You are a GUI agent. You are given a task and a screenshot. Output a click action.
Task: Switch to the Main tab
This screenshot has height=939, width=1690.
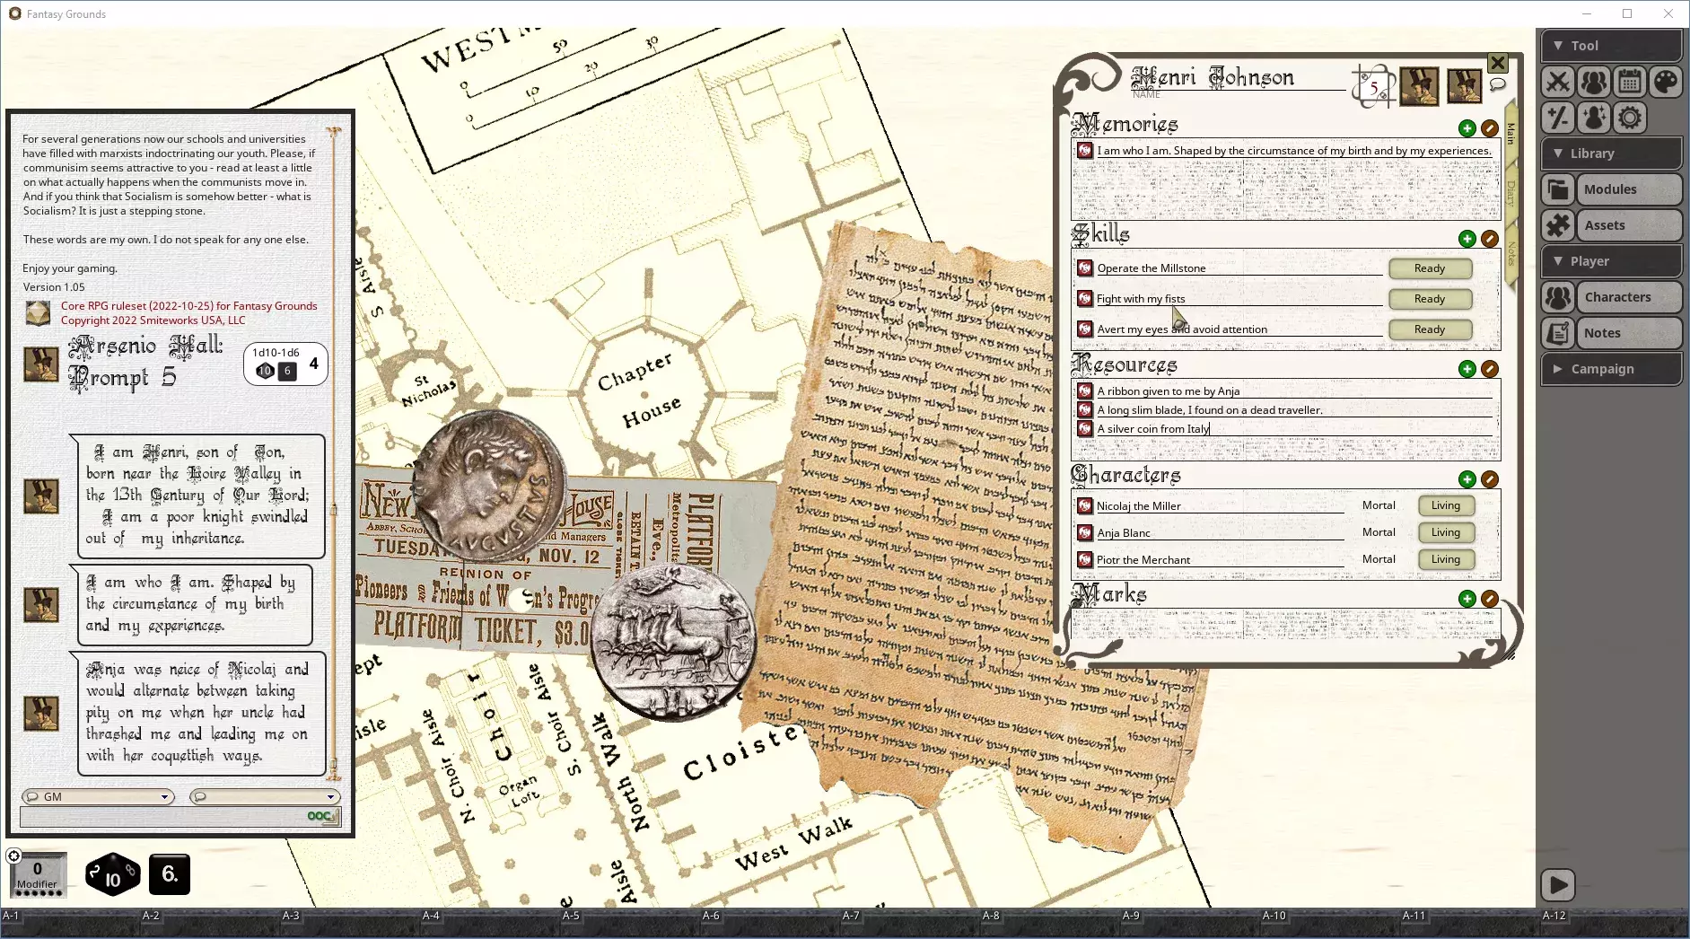coord(1510,135)
